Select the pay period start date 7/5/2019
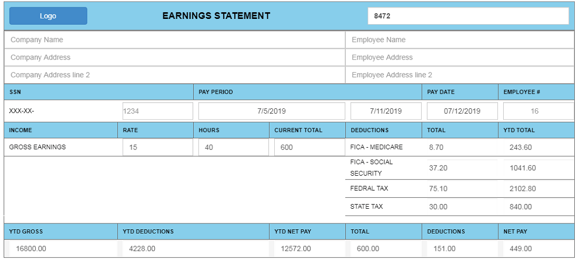 [272, 111]
